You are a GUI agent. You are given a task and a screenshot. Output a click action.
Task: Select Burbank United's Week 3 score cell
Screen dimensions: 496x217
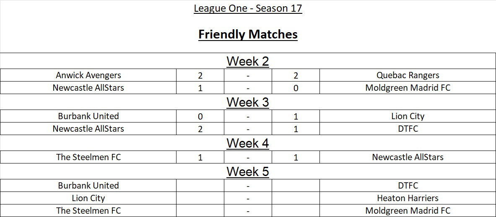point(200,116)
